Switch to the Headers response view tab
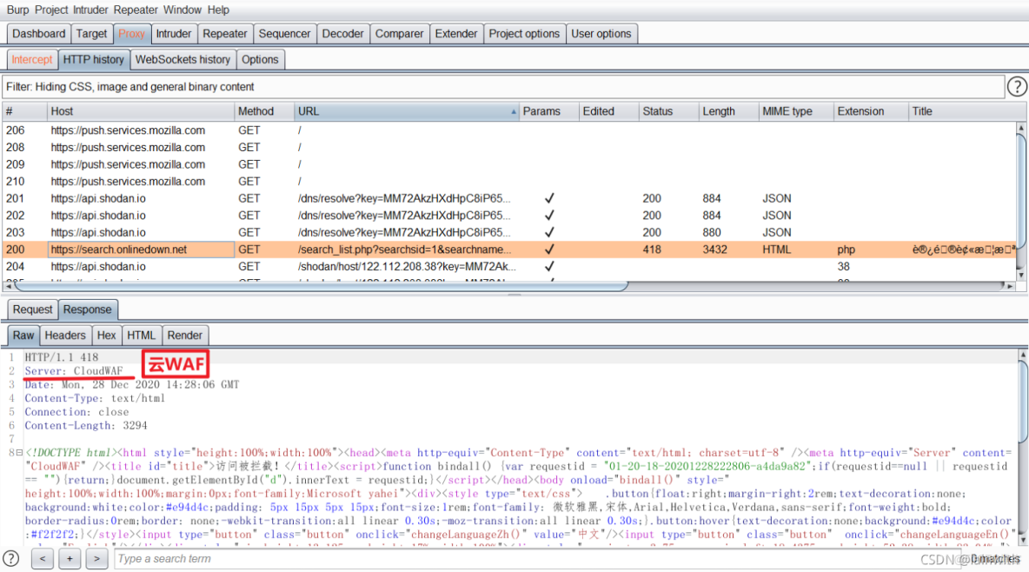 click(x=65, y=336)
